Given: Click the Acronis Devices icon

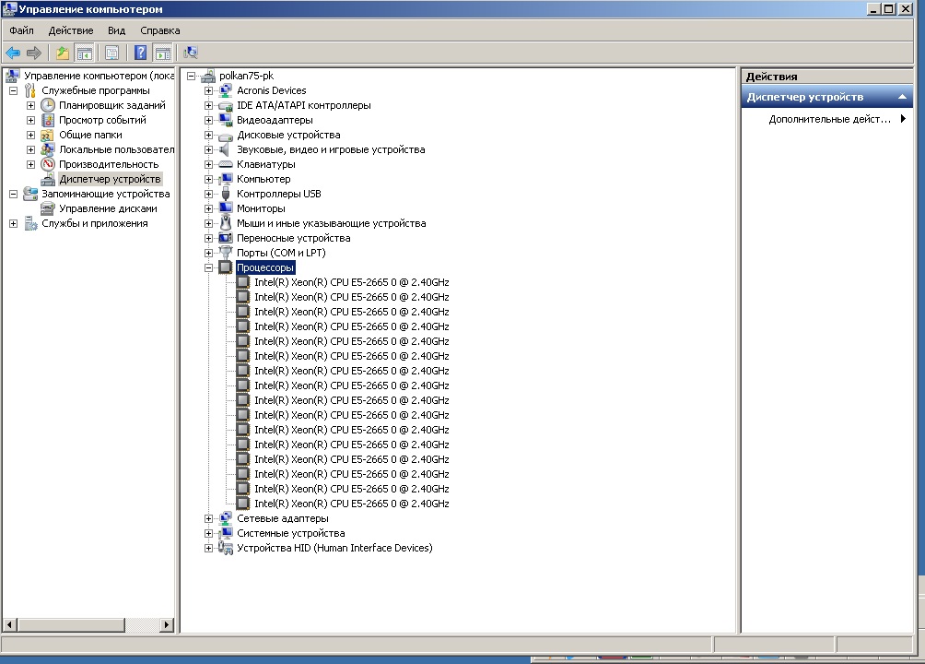Looking at the screenshot, I should click(x=226, y=90).
